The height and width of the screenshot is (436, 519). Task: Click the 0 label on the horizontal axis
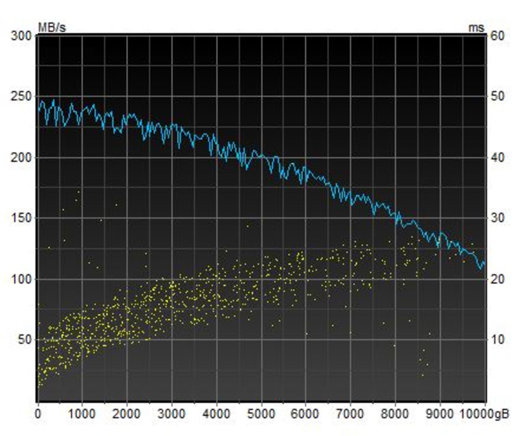pos(38,414)
